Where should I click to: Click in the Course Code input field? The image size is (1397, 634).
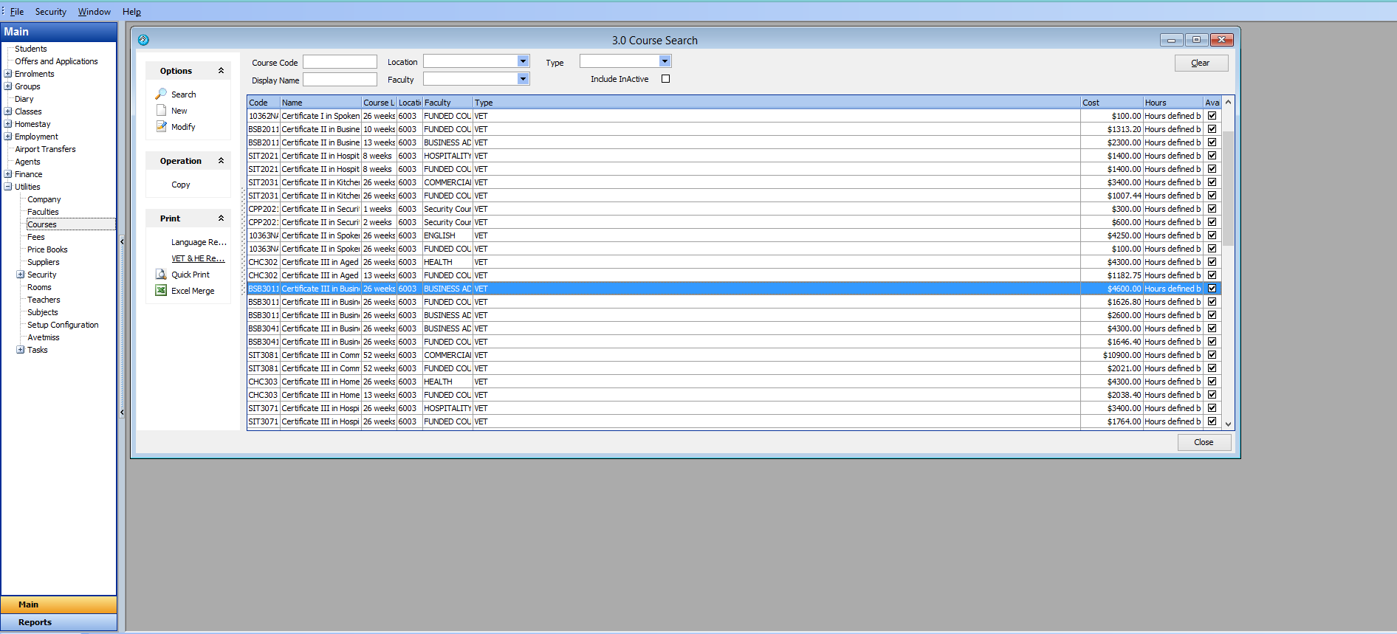(x=340, y=62)
